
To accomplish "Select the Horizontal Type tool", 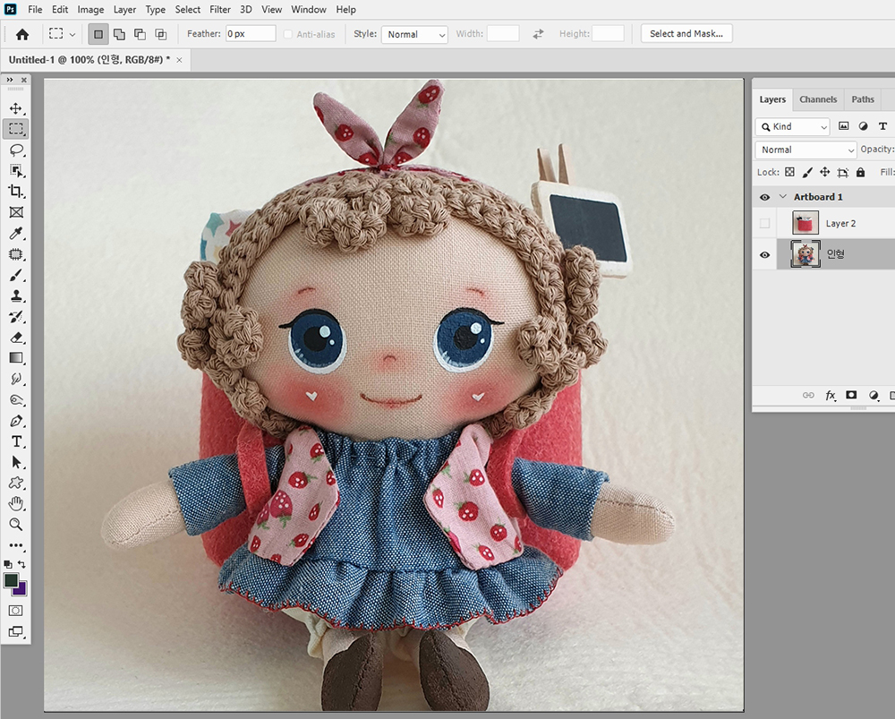I will coord(16,441).
